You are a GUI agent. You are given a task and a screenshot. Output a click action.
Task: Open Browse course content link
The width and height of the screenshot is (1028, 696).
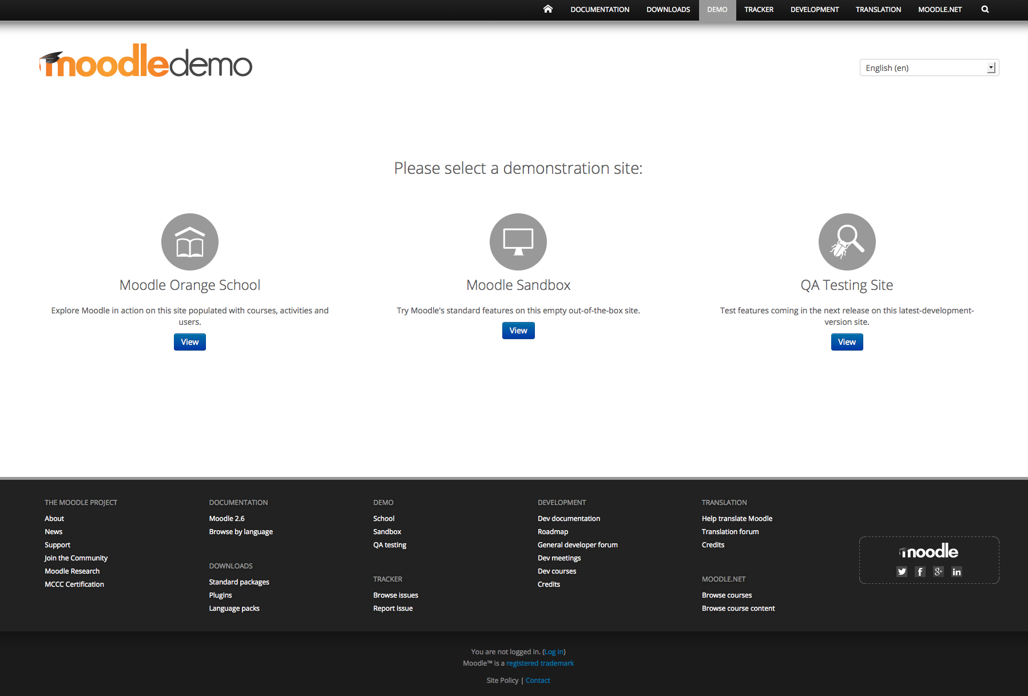738,608
